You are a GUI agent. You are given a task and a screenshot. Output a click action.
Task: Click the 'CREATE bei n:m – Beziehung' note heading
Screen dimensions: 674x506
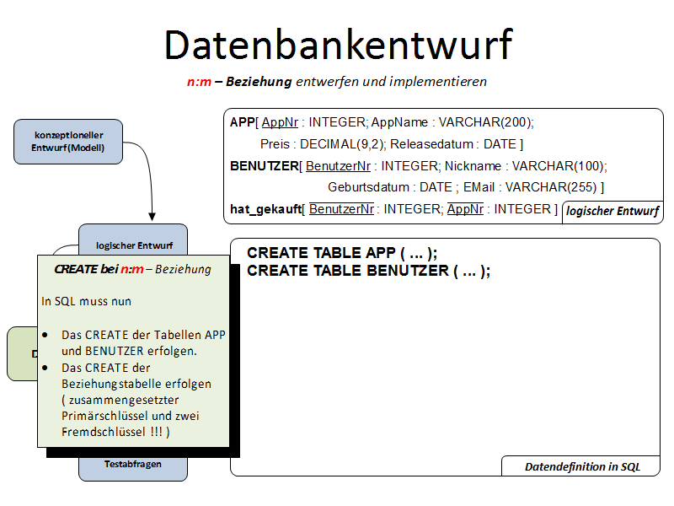132,269
